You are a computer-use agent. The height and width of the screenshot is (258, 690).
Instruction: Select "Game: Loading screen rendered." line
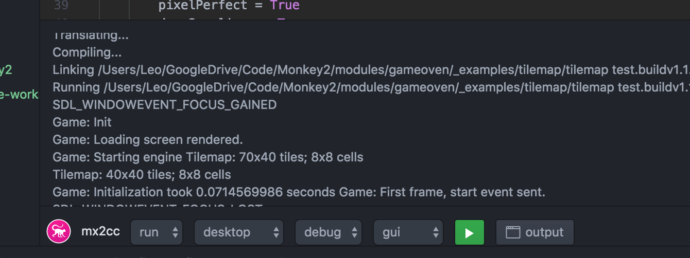[x=147, y=140]
